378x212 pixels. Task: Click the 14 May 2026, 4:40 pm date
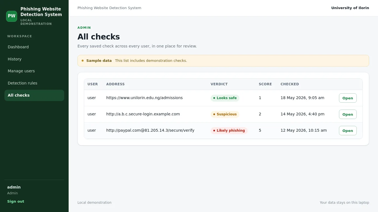coord(302,114)
